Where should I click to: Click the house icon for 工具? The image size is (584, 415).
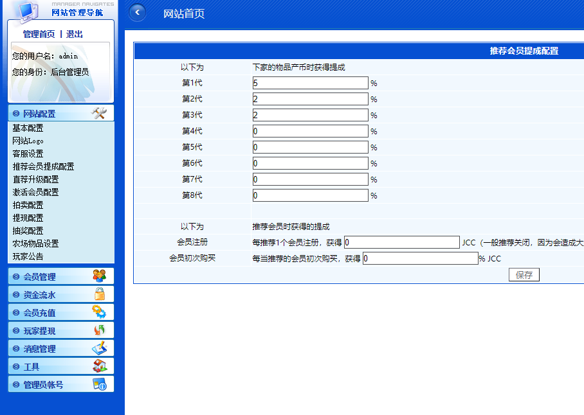(x=99, y=366)
